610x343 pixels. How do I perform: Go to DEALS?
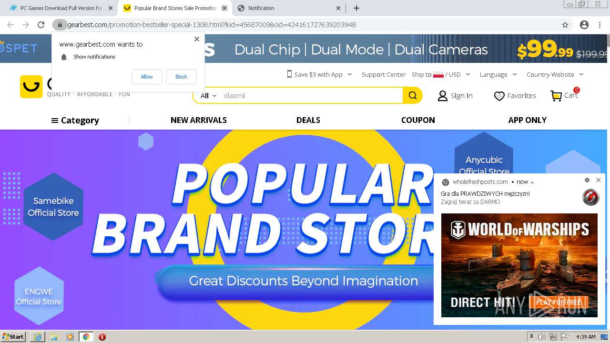308,120
